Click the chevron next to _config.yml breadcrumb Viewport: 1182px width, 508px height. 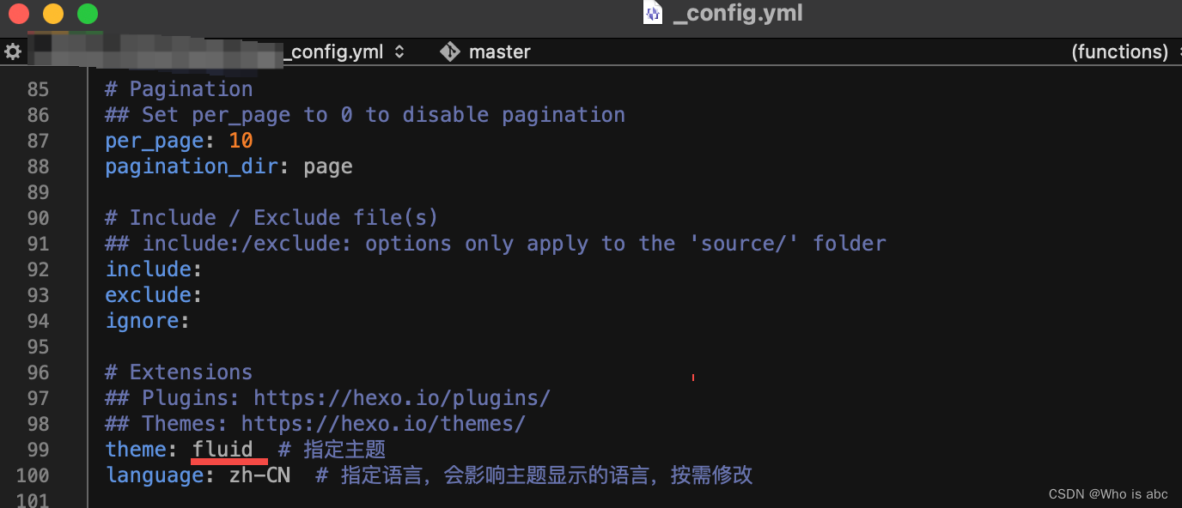point(398,51)
